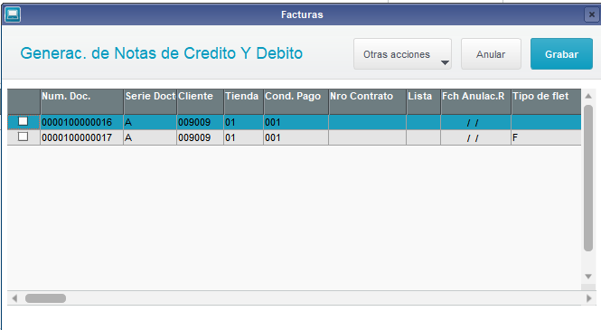Close the Facturas window

(x=592, y=14)
